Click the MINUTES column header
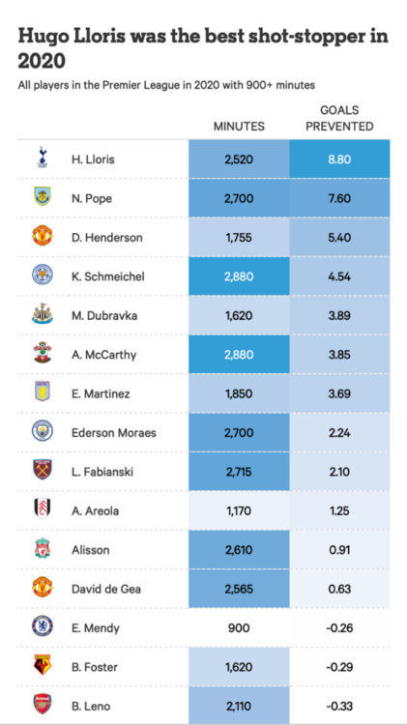The height and width of the screenshot is (725, 407). click(239, 127)
